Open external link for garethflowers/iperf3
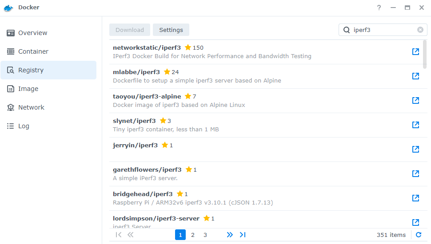This screenshot has width=431, height=244. [415, 174]
